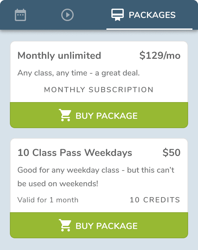Click cart icon in Monthly unlimited button
This screenshot has width=198, height=250.
click(65, 115)
